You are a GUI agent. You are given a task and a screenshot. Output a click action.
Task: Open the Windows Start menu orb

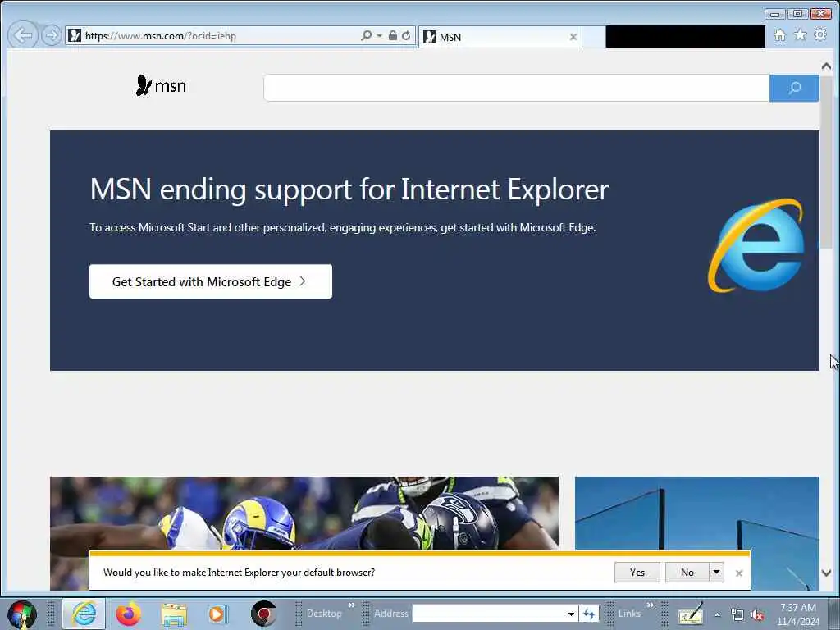pos(22,614)
